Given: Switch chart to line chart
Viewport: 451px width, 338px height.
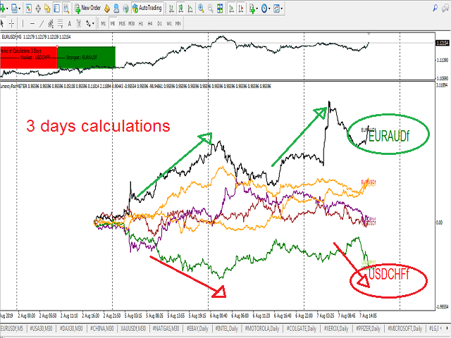Looking at the screenshot, I should (190, 8).
